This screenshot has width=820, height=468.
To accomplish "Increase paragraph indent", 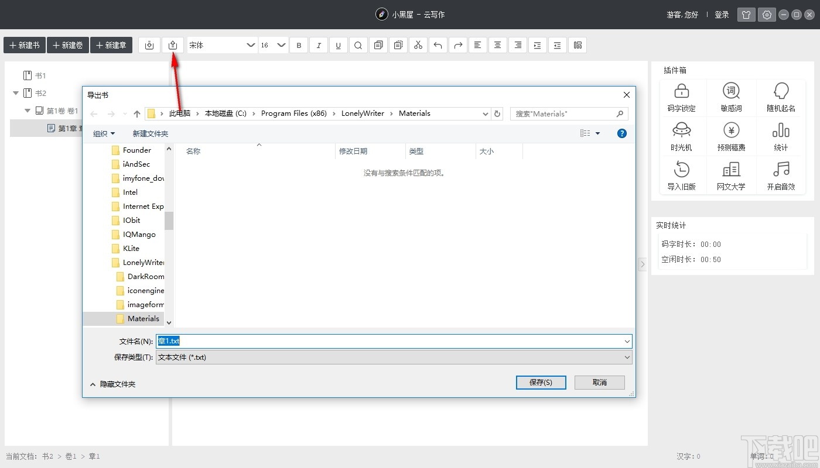I will click(x=537, y=45).
